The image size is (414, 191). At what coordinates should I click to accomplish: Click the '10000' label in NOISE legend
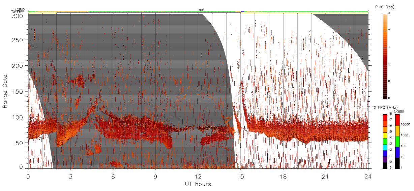point(406,124)
